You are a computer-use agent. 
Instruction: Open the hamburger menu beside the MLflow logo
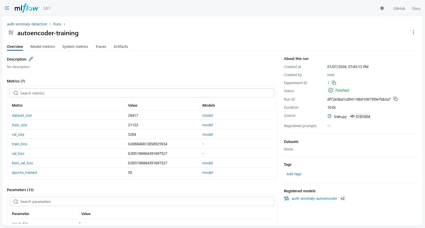[x=7, y=8]
